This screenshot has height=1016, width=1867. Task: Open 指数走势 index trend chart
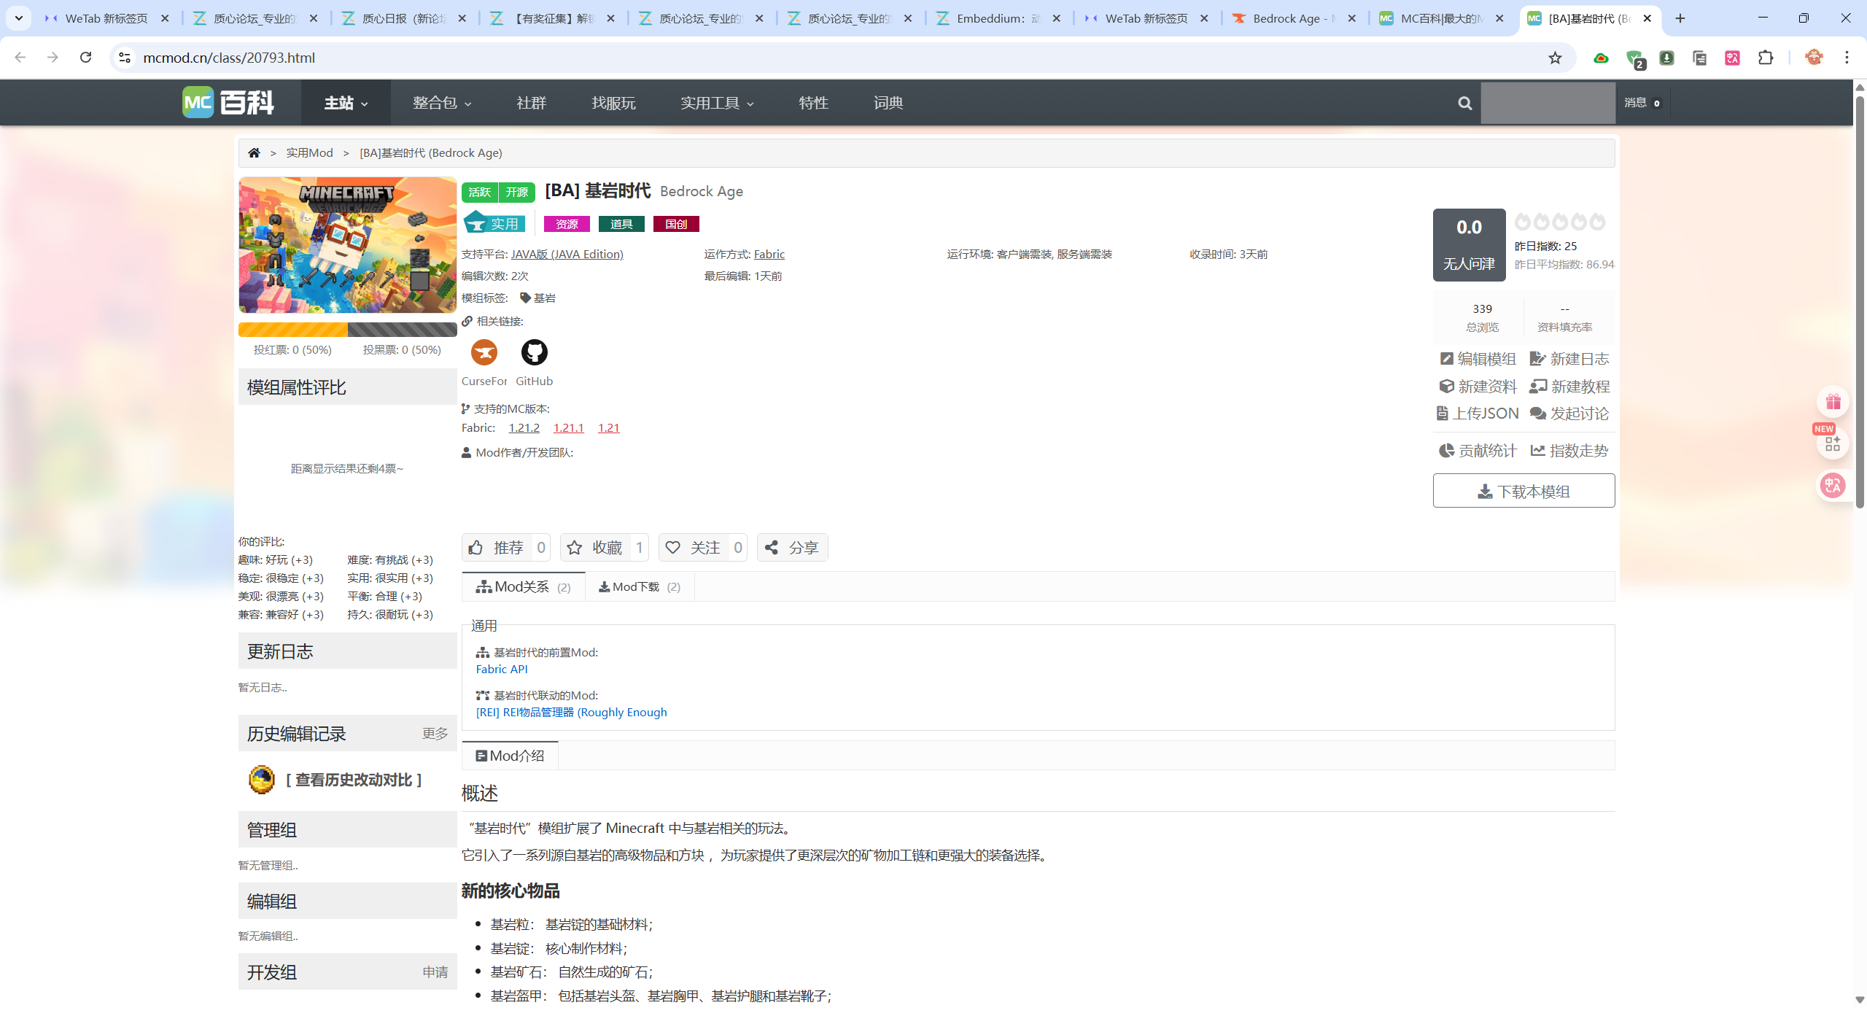1569,451
